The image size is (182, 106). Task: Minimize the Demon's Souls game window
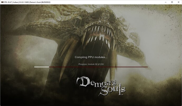coord(166,2)
